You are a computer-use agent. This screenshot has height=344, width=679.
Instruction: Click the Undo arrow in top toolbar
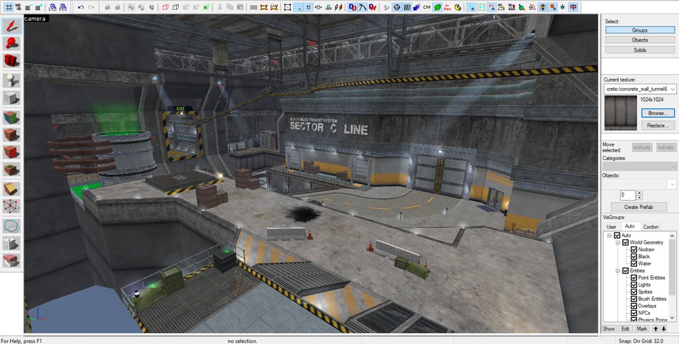tap(81, 7)
